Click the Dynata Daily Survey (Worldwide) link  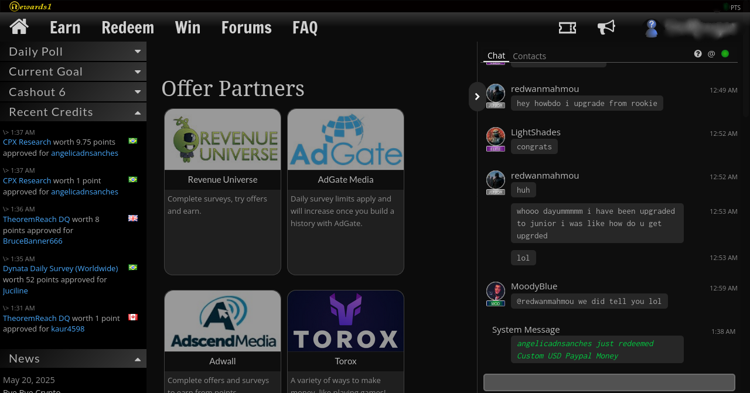[60, 268]
